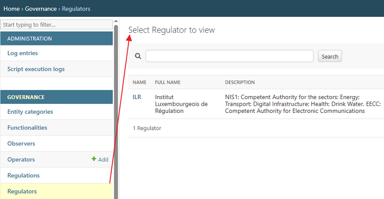
Task: Click the regulator search text box
Action: [x=229, y=56]
